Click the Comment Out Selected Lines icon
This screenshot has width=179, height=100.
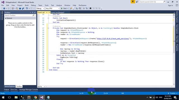[77, 9]
